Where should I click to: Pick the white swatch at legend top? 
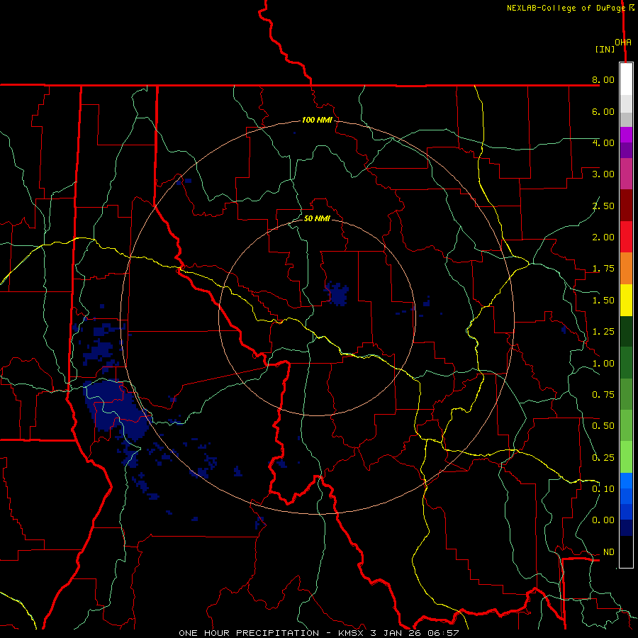pyautogui.click(x=626, y=79)
